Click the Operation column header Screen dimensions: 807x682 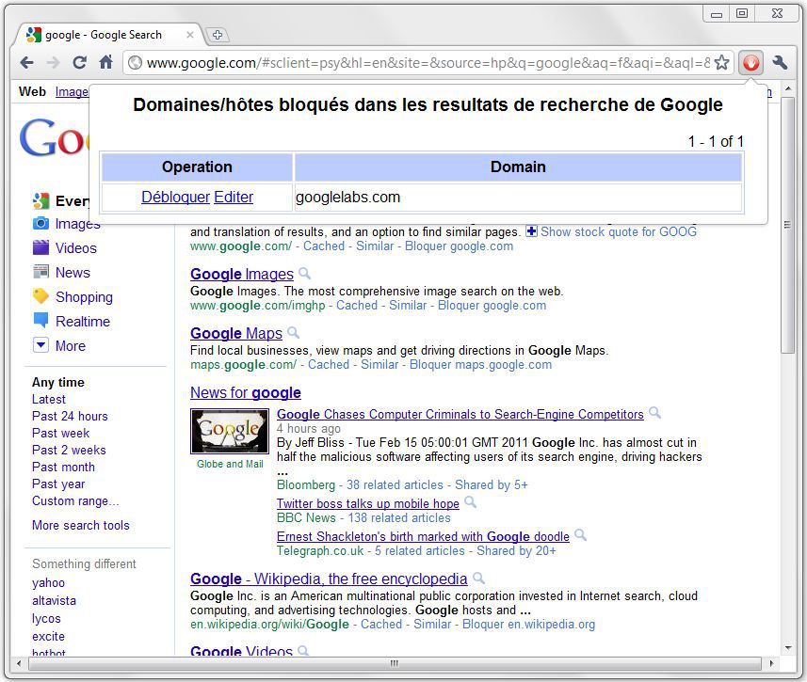coord(197,167)
